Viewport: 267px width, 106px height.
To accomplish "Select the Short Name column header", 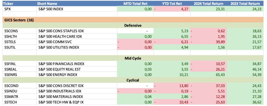I will point(47,4).
